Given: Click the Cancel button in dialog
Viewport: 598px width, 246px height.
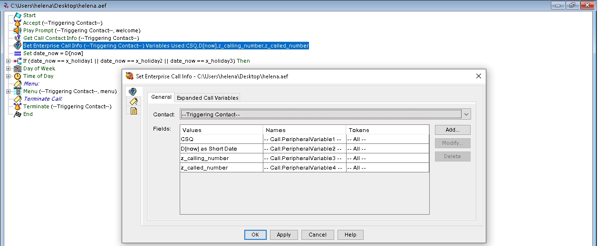Looking at the screenshot, I should point(317,235).
